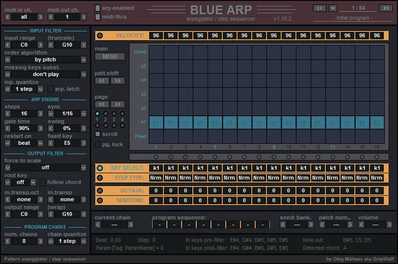Increase fixed key E5 with right arrow
Image resolution: width=398 pixels, height=264 pixels.
83,143
